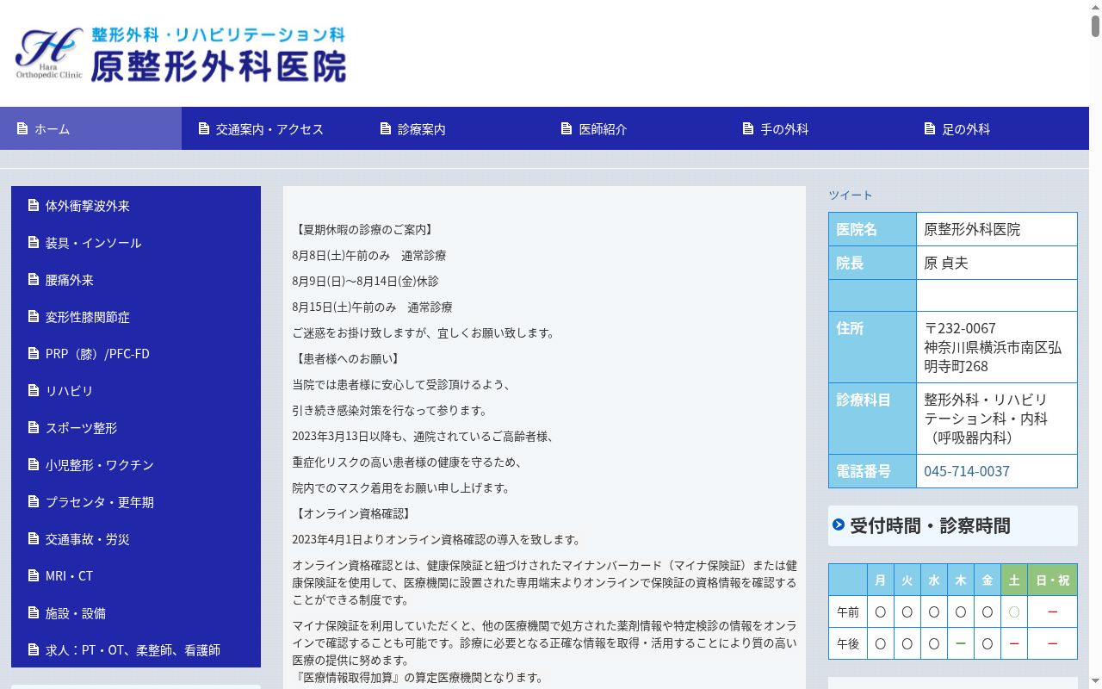The height and width of the screenshot is (689, 1102).
Task: Click the document icon beside 足の外科
Action: click(x=930, y=128)
